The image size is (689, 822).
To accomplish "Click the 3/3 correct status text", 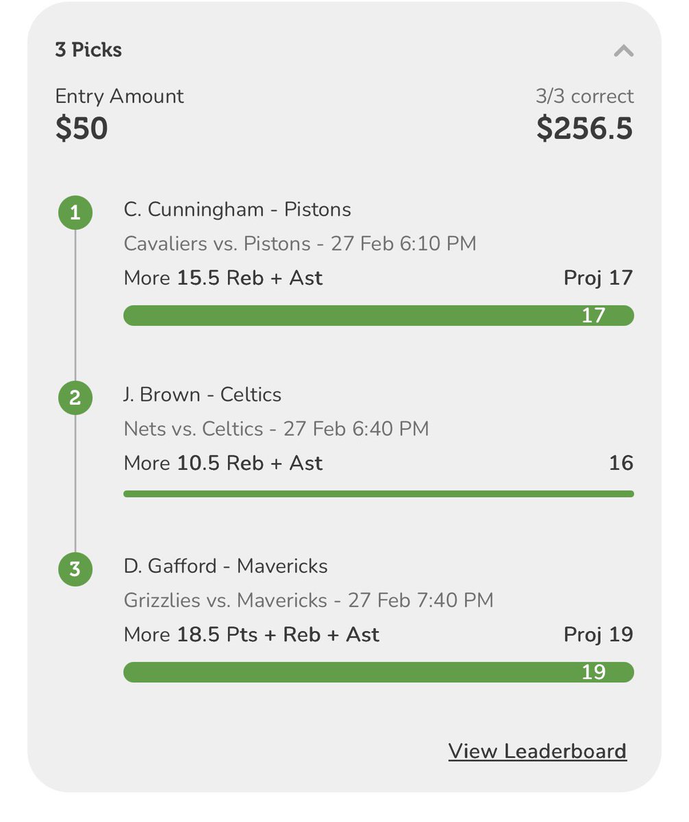I will 585,96.
